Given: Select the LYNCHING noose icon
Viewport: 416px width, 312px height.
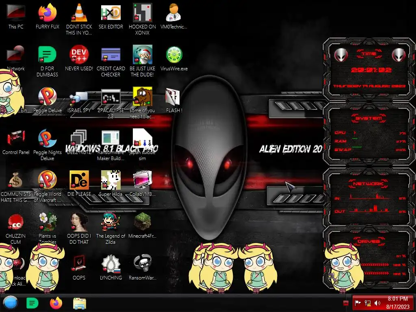Looking at the screenshot, I should point(110,264).
